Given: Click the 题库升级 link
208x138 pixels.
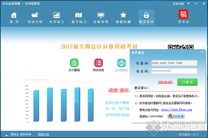Looking at the screenshot, I should (x=44, y=135).
